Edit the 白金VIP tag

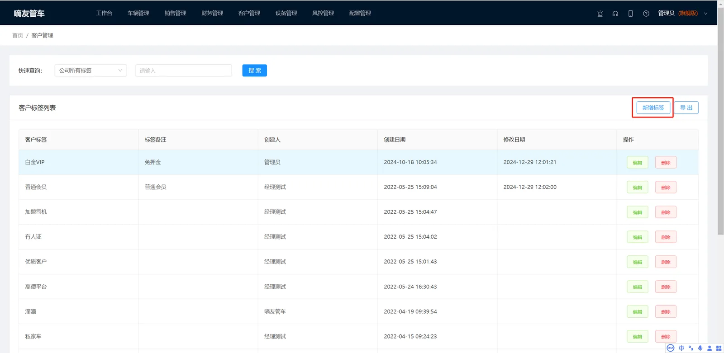click(638, 163)
